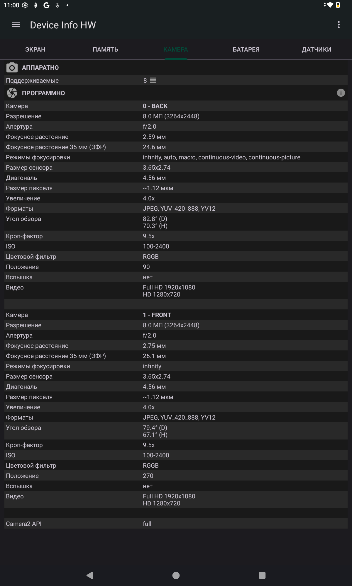Open the hamburger navigation menu

coord(16,25)
